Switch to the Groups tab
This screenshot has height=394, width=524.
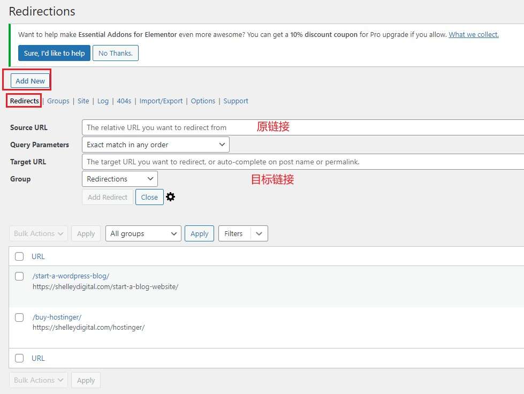58,101
